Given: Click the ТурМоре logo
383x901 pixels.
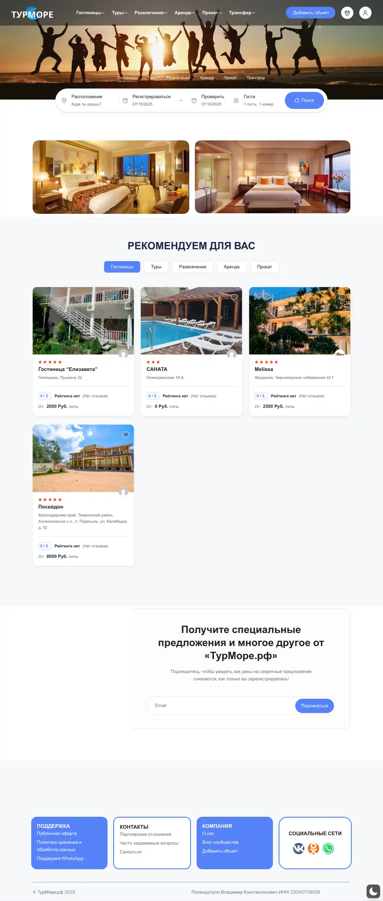Looking at the screenshot, I should (x=32, y=13).
